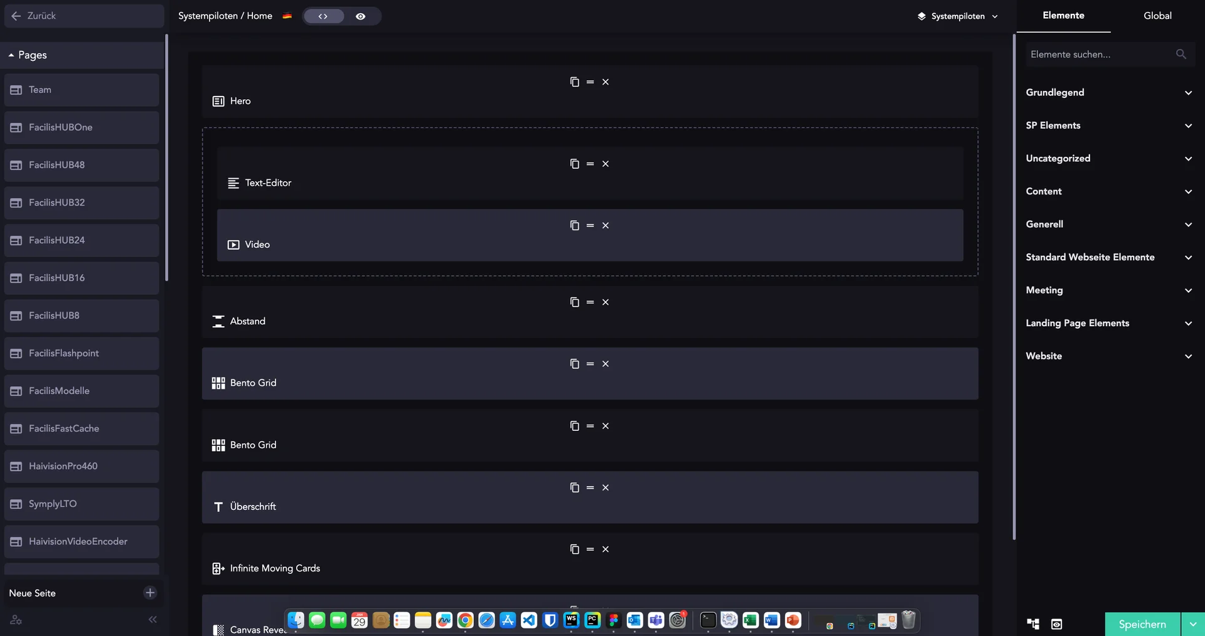Open the FacilisHUBOne page
Viewport: 1205px width, 636px height.
pos(82,127)
